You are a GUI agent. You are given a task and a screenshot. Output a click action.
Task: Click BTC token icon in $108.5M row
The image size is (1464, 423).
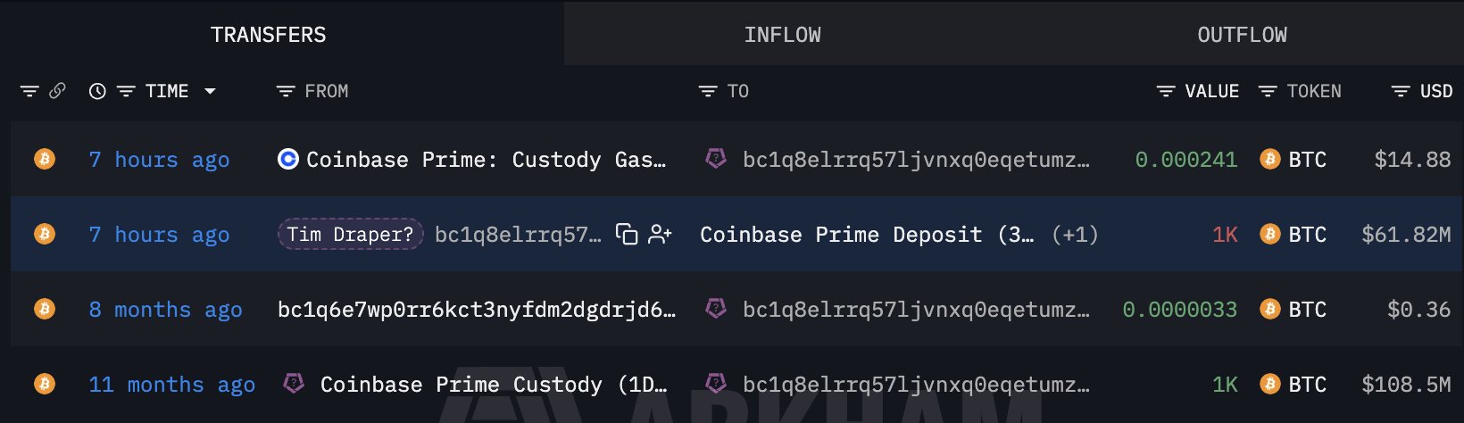click(1269, 384)
